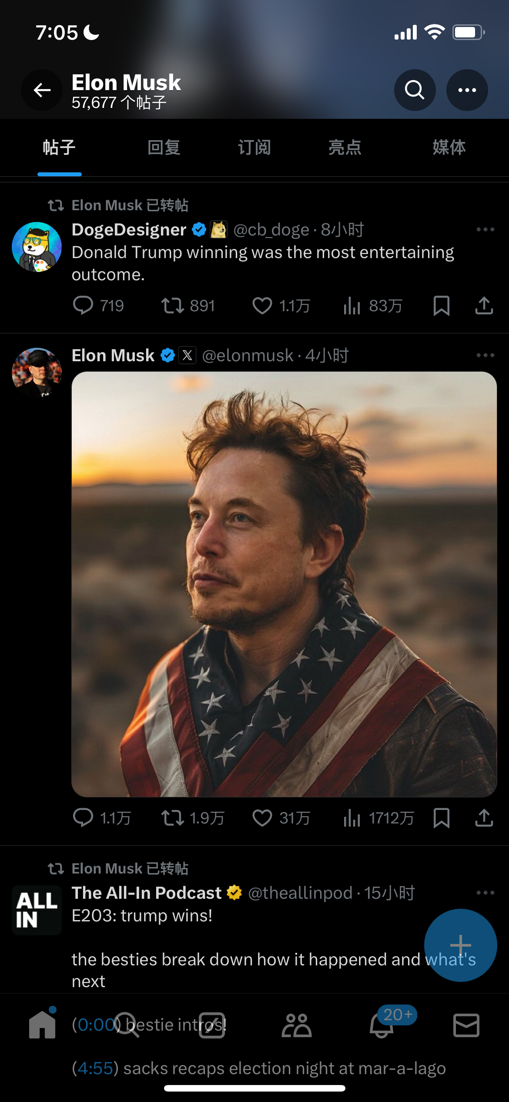Image resolution: width=509 pixels, height=1102 pixels.
Task: Open search on Elon Musk's profile
Action: point(415,90)
